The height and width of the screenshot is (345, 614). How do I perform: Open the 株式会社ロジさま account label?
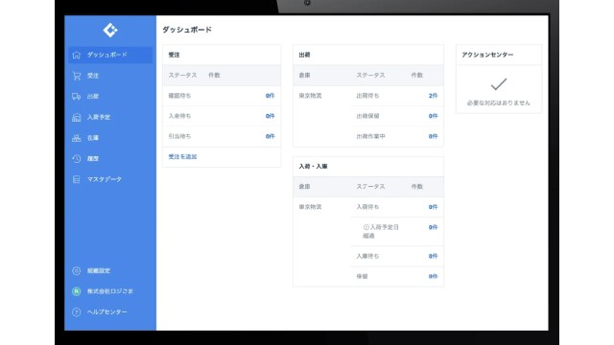coord(110,291)
